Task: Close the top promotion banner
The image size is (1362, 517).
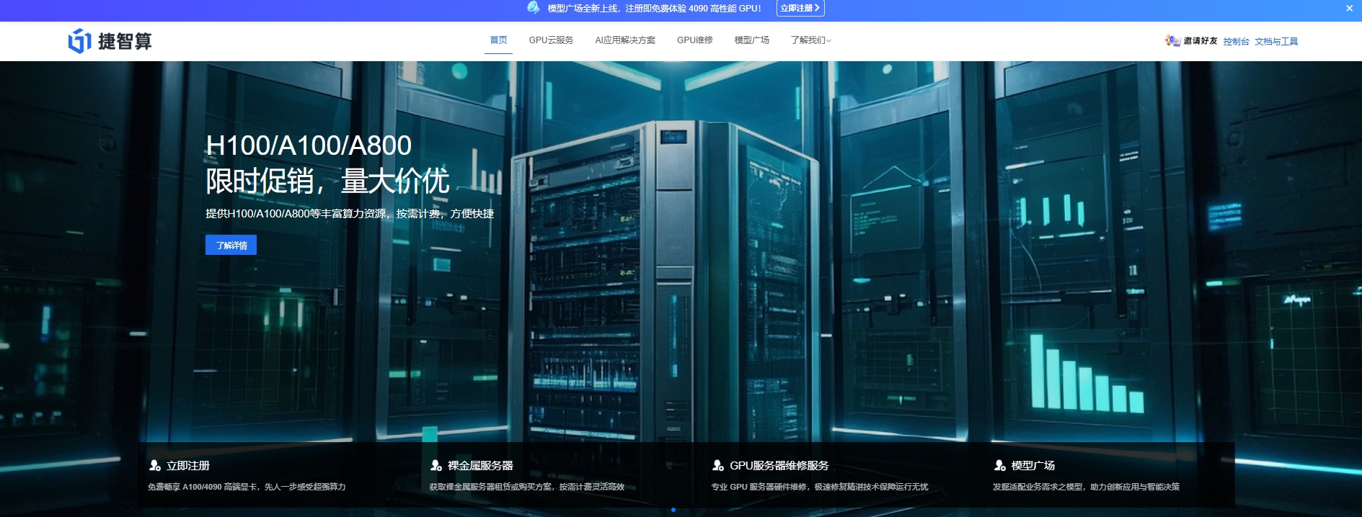Action: pos(1349,9)
